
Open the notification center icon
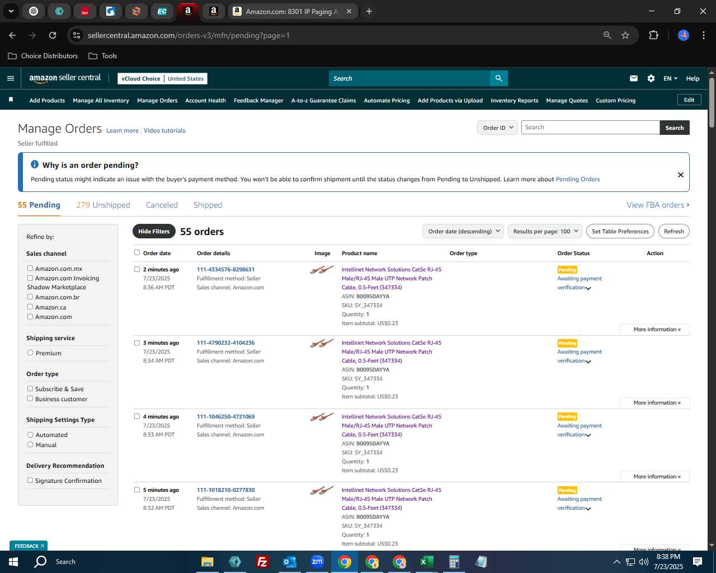coord(698,562)
